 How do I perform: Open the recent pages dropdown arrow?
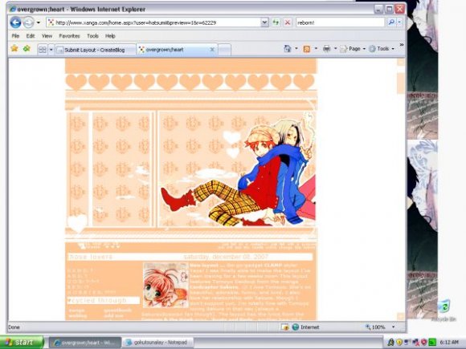pyautogui.click(x=39, y=22)
